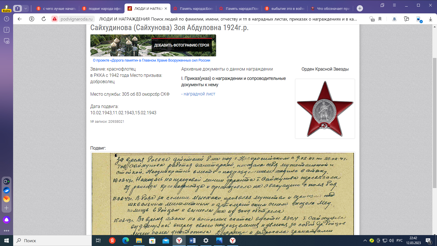Click the Войти profile icon
This screenshot has width=437, height=246.
point(7,8)
